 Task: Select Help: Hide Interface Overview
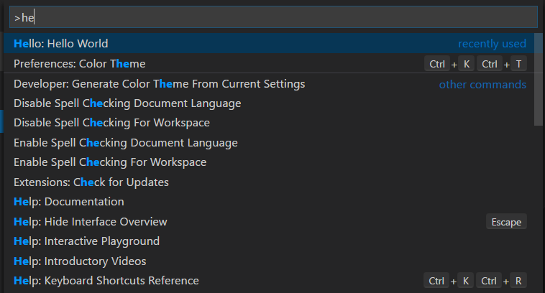(90, 222)
